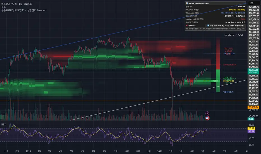
Task: Click the 10월 label on time axis
Action: tap(127, 151)
